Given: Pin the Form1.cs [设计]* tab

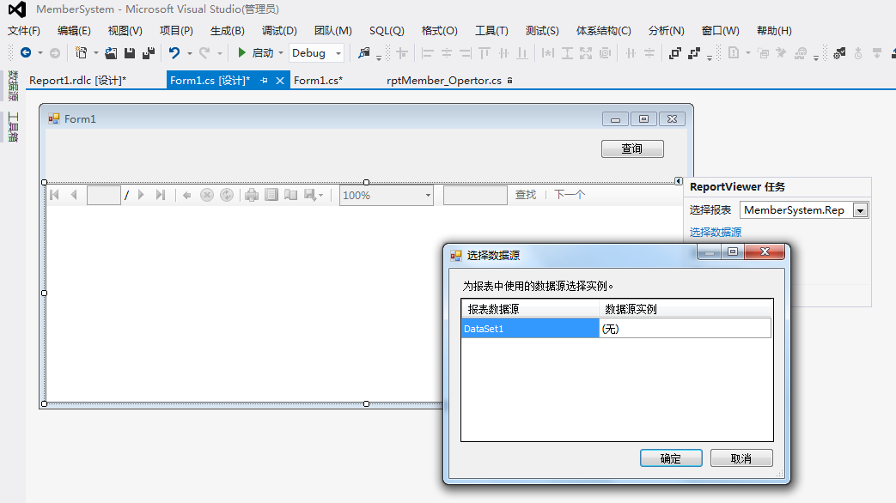Looking at the screenshot, I should click(x=264, y=81).
